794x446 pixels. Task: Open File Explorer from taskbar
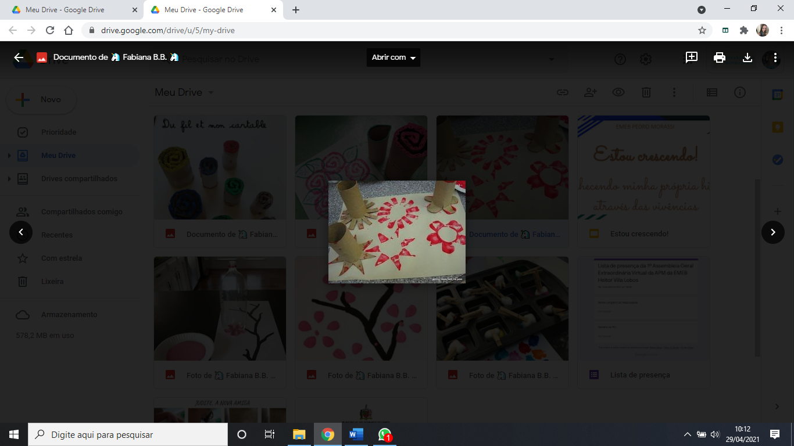(299, 434)
